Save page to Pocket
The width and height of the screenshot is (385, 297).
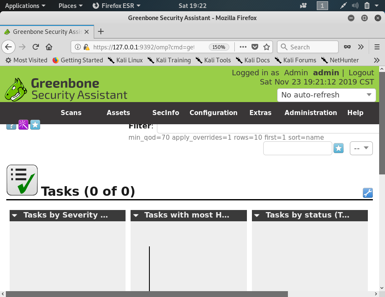tap(255, 47)
